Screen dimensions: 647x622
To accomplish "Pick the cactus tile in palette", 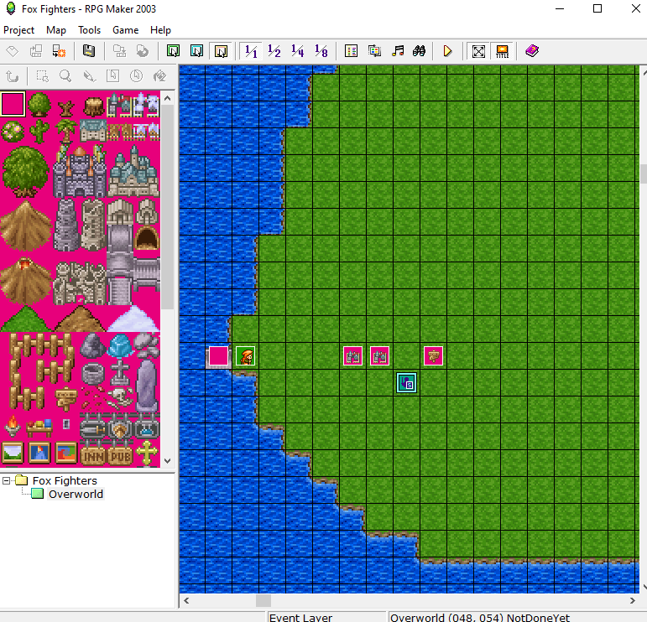I will tap(39, 132).
